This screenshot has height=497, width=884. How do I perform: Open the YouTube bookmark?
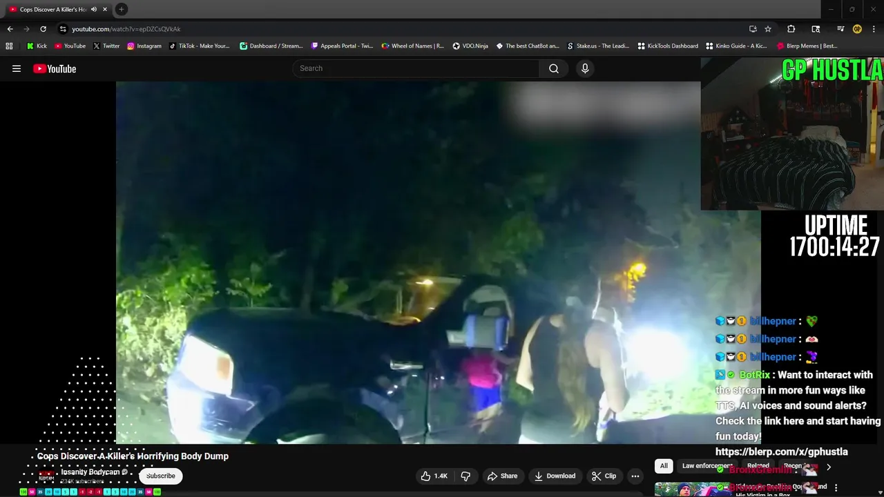pyautogui.click(x=70, y=46)
